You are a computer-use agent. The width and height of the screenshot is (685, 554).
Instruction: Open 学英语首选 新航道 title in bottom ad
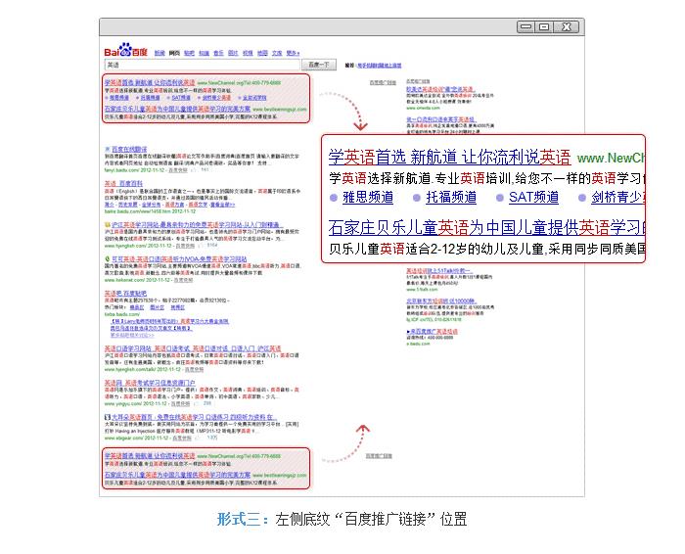point(150,456)
